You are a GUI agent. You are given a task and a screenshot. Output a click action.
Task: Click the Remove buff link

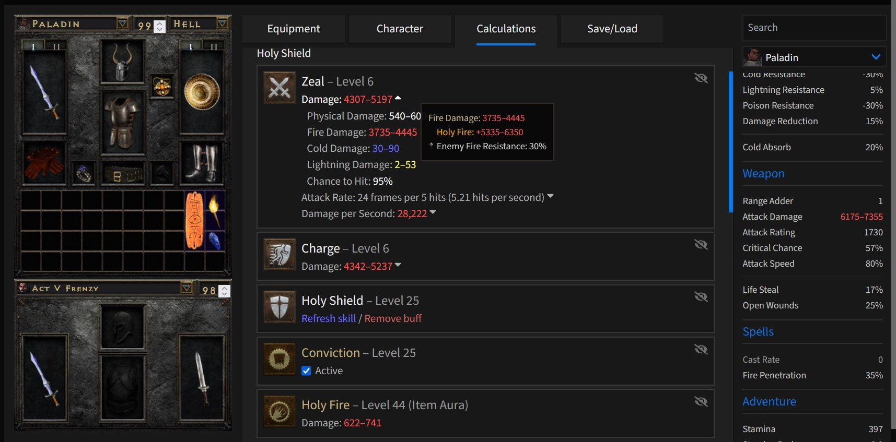pyautogui.click(x=393, y=318)
